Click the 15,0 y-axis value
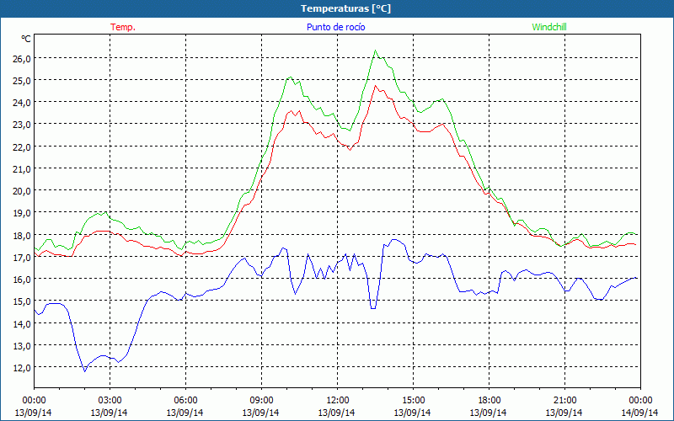This screenshot has height=421, width=674. pos(22,301)
